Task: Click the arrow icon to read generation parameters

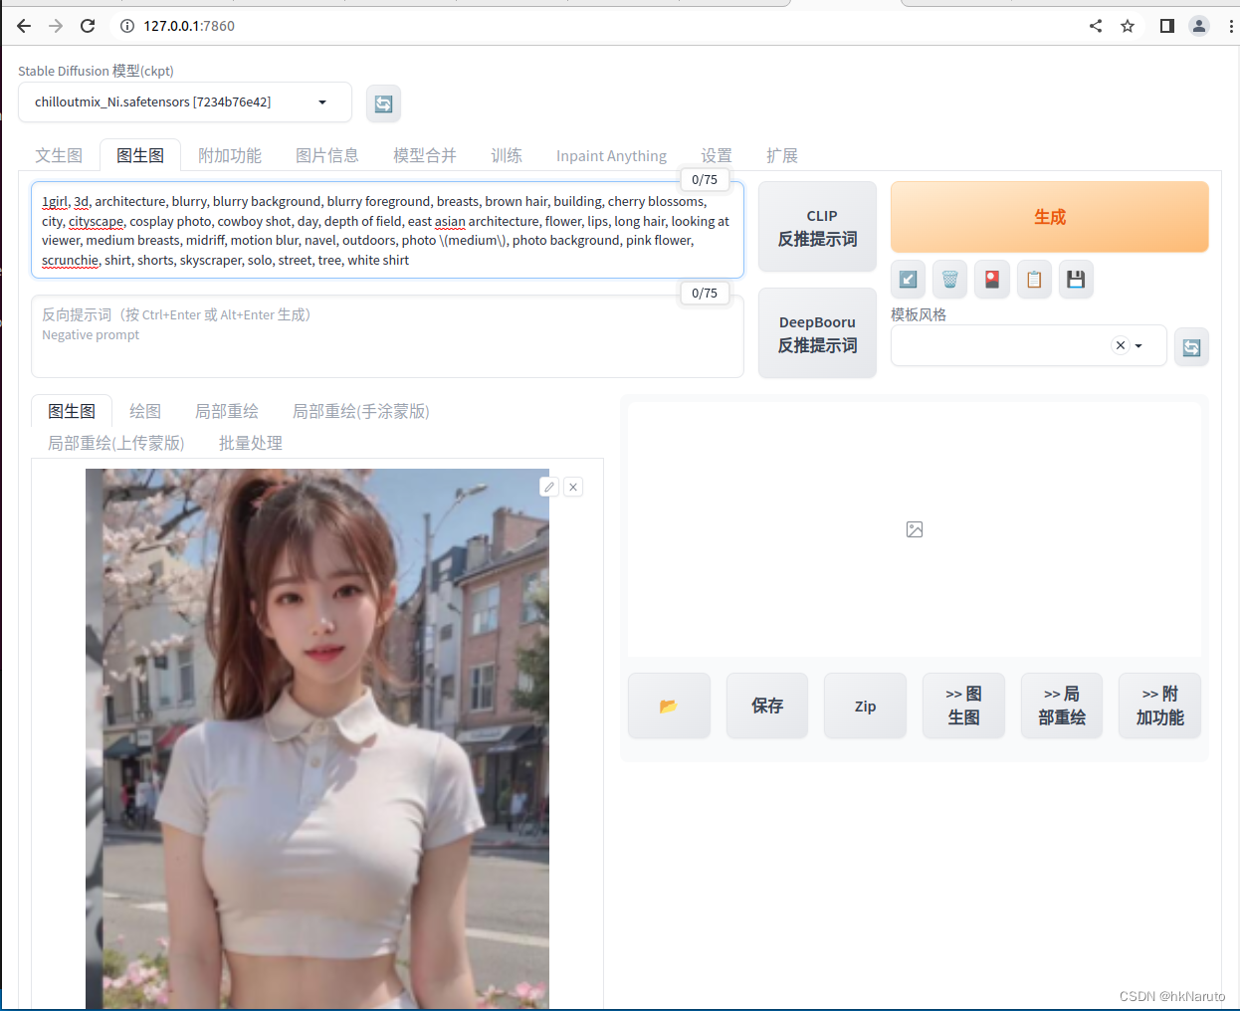Action: coord(907,280)
